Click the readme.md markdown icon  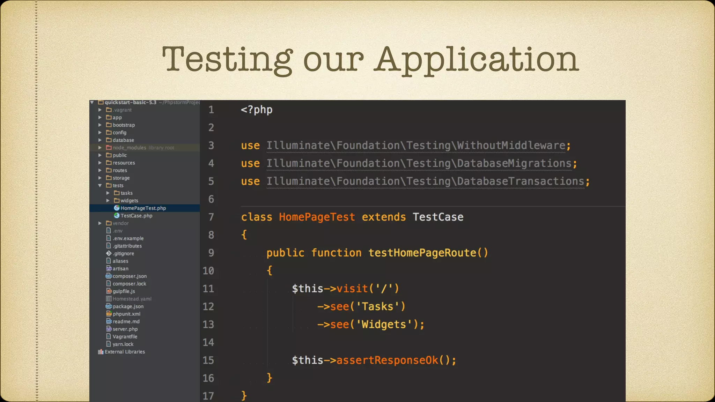pos(109,321)
